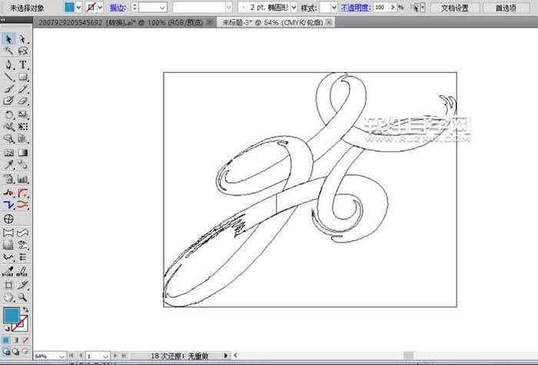Open the artboard number dropdown
538x365 pixels.
coord(105,356)
